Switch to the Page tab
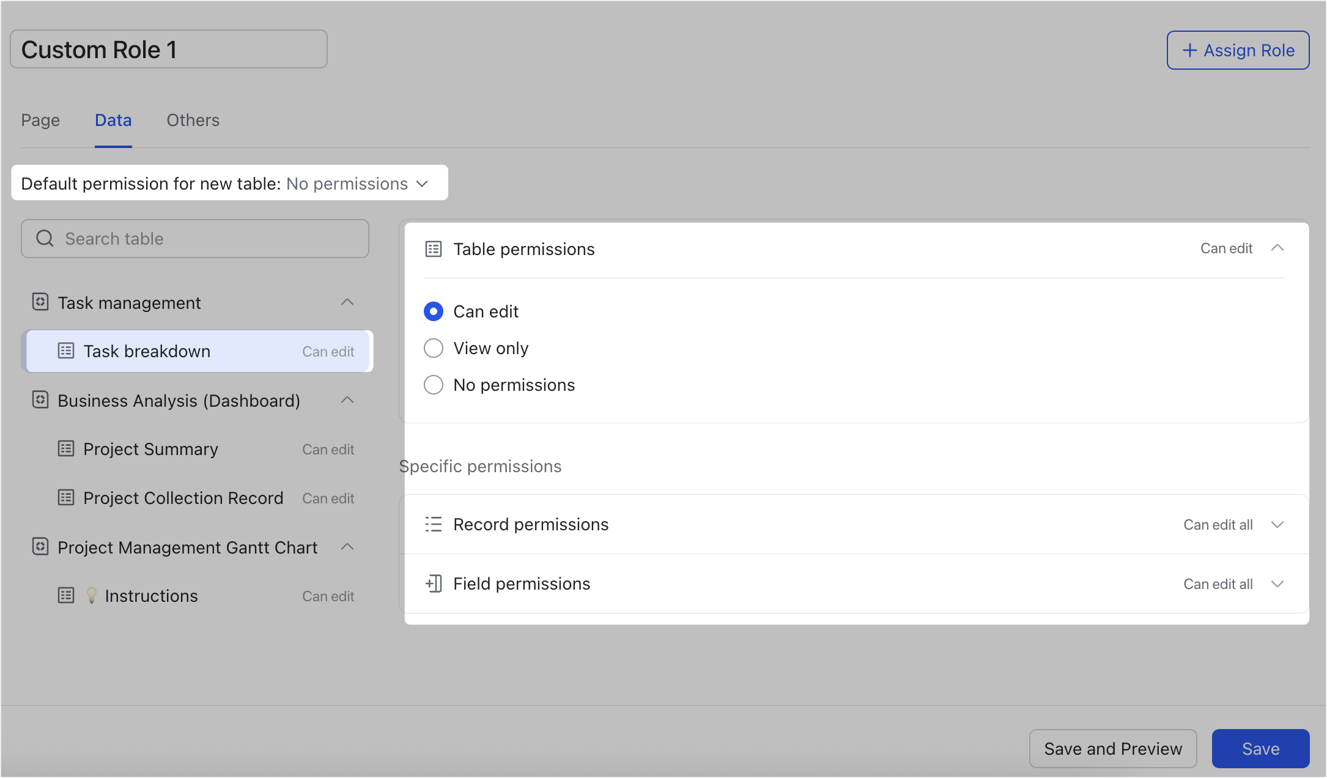This screenshot has height=778, width=1327. (40, 120)
